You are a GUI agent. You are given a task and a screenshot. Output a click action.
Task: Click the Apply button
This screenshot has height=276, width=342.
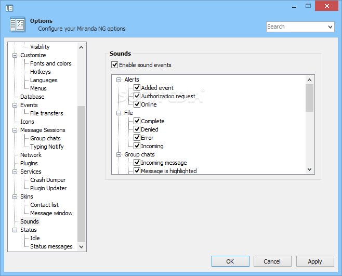(315, 261)
